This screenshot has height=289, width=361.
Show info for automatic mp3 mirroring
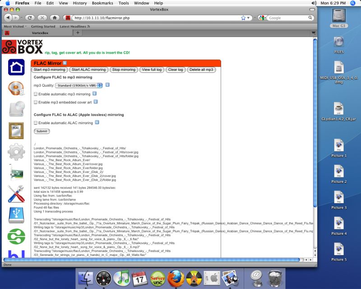(94, 93)
